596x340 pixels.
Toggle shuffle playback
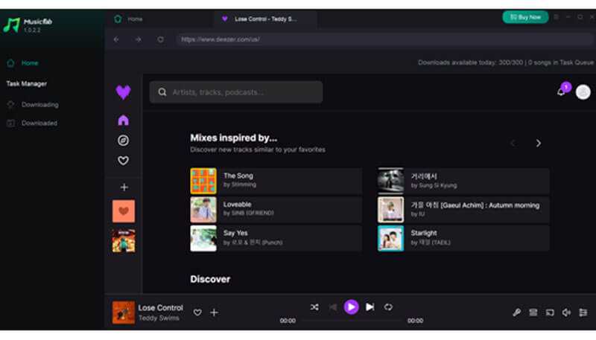tap(314, 307)
